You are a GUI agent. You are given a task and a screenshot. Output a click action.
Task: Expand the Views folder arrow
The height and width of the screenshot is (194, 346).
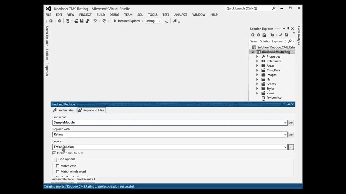[257, 93]
